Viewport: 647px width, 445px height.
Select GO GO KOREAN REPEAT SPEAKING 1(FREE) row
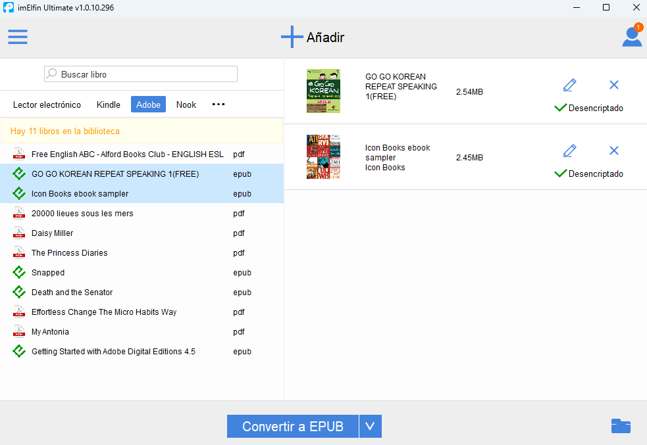[x=142, y=174]
